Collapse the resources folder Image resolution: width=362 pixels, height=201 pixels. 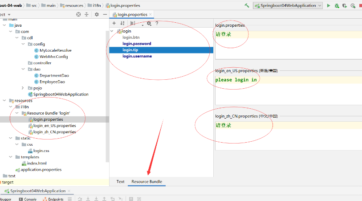tap(4, 101)
